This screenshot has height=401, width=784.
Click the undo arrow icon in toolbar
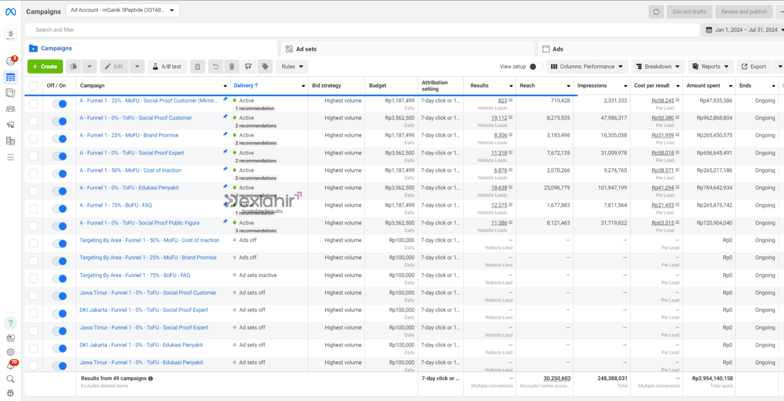(216, 67)
